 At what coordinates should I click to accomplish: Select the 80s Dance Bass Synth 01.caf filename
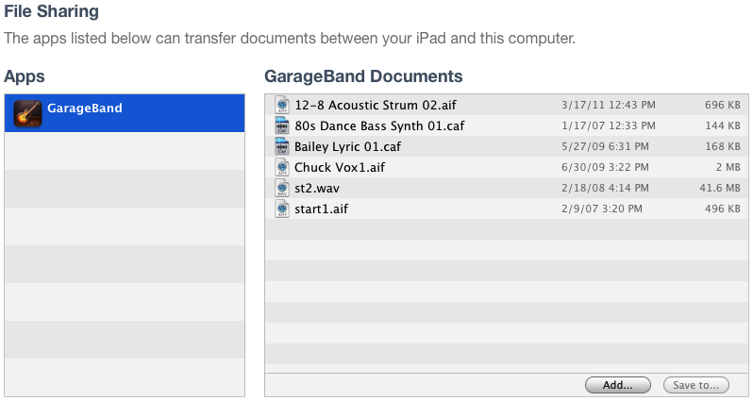379,125
